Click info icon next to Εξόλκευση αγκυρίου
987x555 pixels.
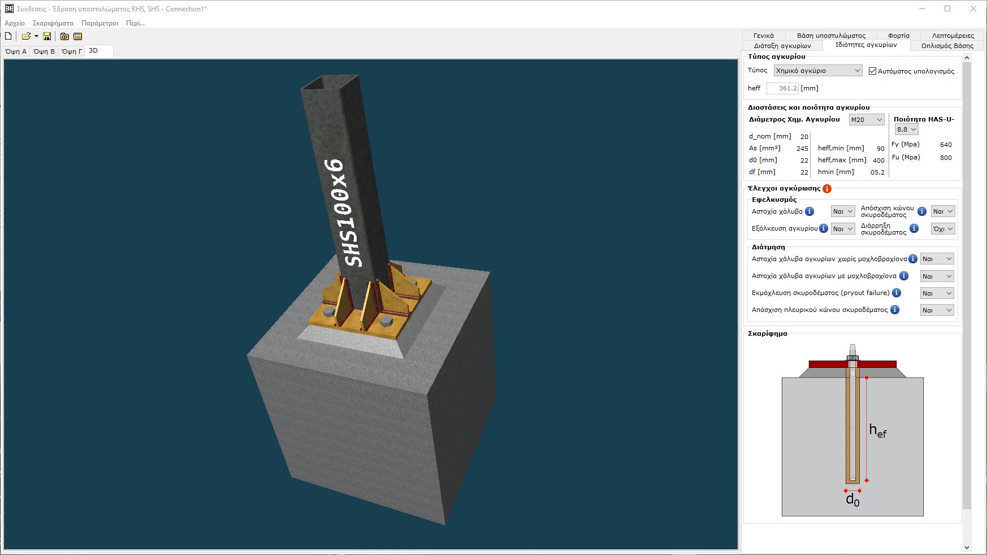pos(824,228)
